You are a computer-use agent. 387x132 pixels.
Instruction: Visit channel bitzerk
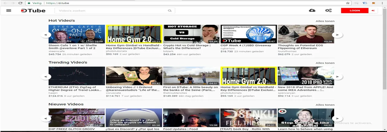tap(168, 51)
